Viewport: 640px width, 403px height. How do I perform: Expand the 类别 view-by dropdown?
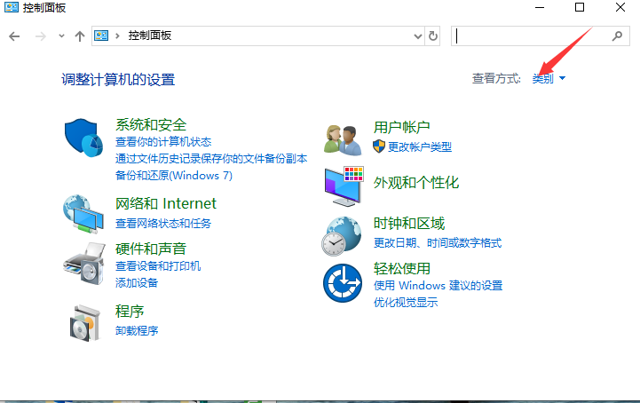549,79
